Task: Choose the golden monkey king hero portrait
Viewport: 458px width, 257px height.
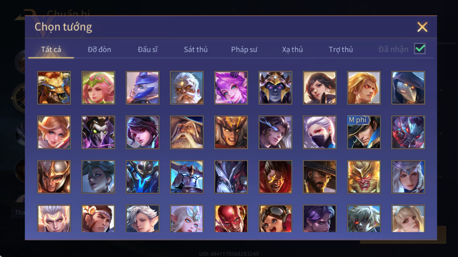Action: [364, 177]
